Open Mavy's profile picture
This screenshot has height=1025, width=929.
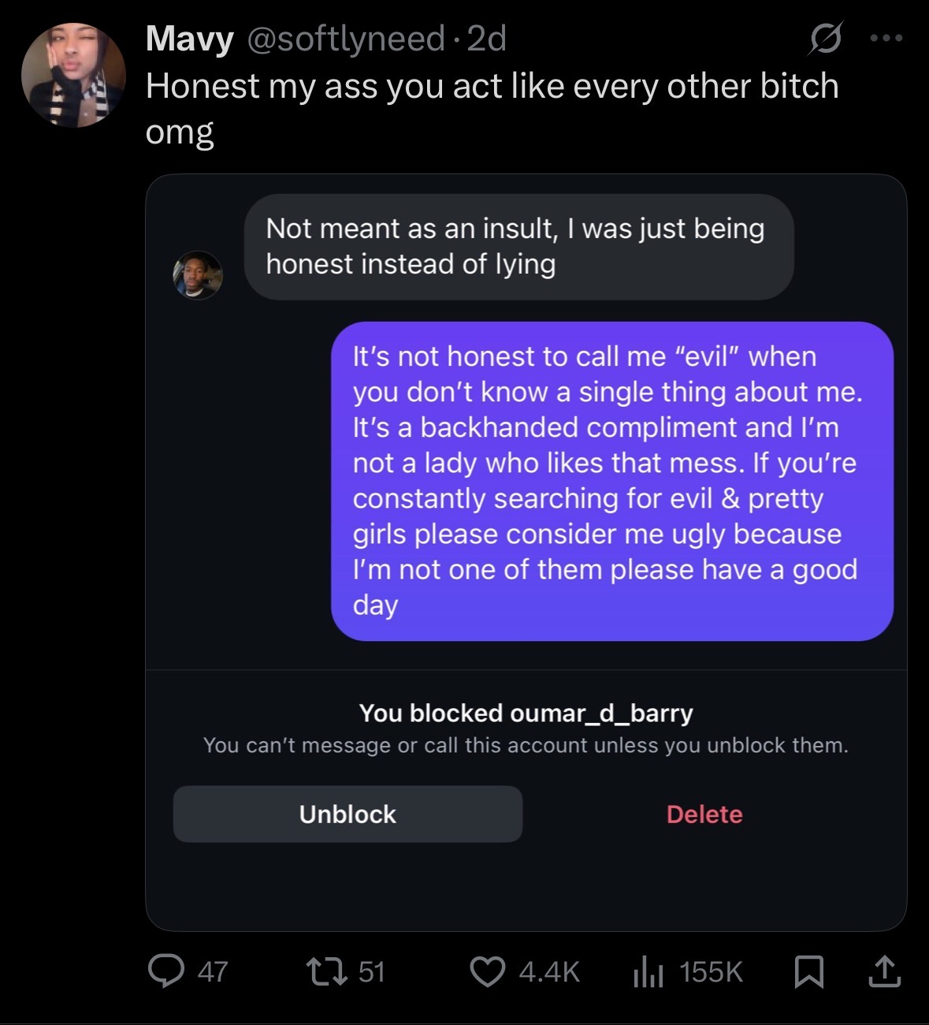72,74
